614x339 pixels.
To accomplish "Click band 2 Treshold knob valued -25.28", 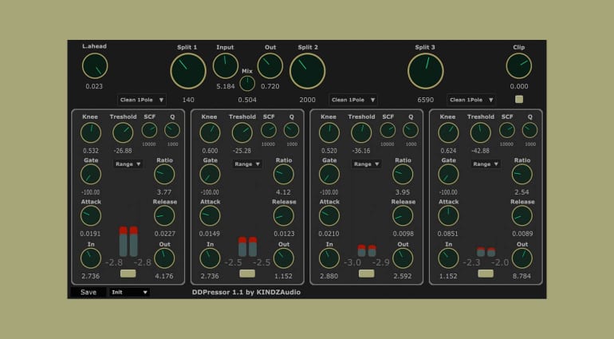I will pos(242,132).
